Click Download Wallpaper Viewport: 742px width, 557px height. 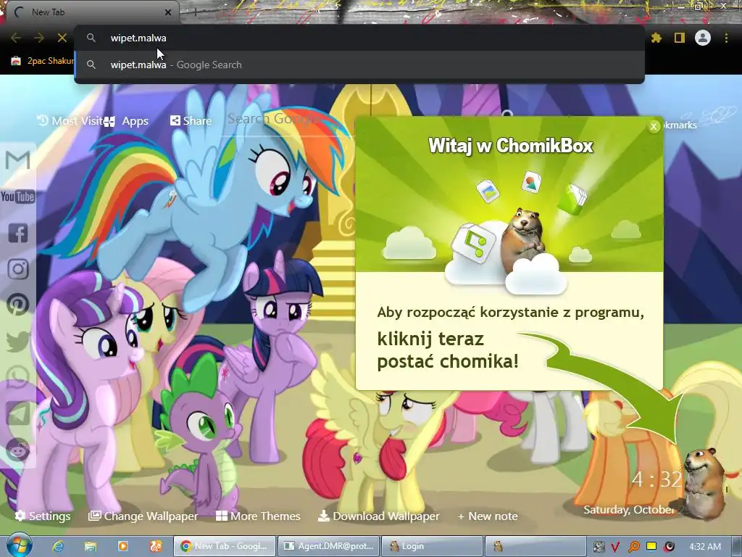(x=378, y=516)
